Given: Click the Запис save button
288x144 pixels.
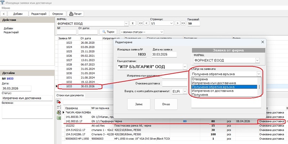Looking at the screenshot, I should coord(139,104).
